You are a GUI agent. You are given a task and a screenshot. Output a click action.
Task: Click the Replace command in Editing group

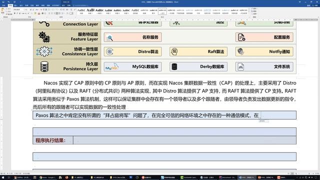click(x=254, y=11)
